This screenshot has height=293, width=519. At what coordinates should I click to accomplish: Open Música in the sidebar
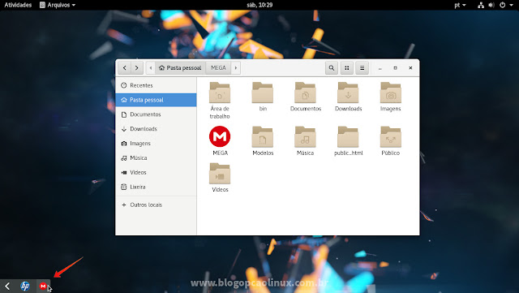coord(156,158)
